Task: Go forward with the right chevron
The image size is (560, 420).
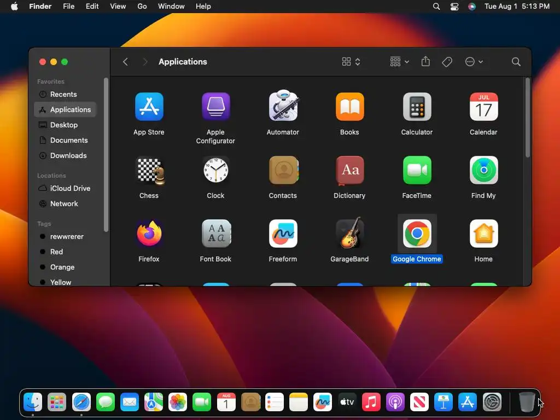Action: 145,62
